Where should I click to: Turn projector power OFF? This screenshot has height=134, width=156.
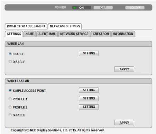103,8
